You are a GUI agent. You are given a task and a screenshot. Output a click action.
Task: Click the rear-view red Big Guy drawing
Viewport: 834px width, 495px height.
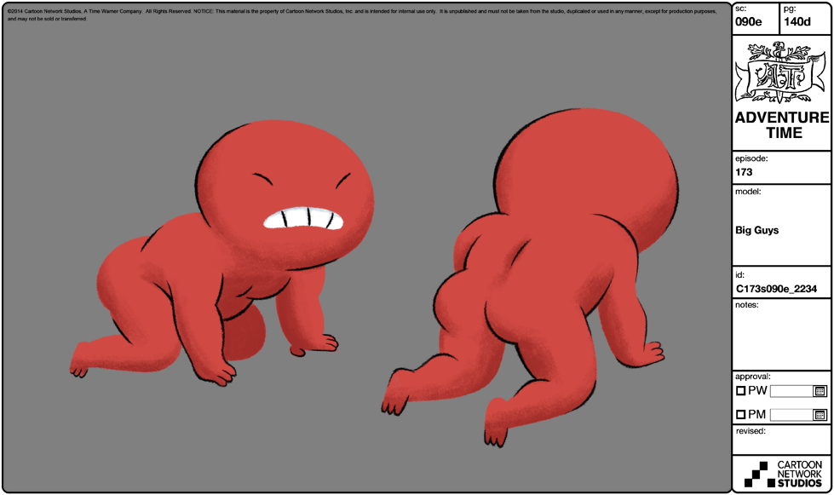[530, 277]
